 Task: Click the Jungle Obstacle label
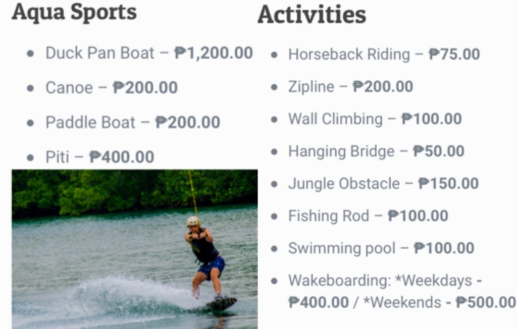tap(344, 184)
